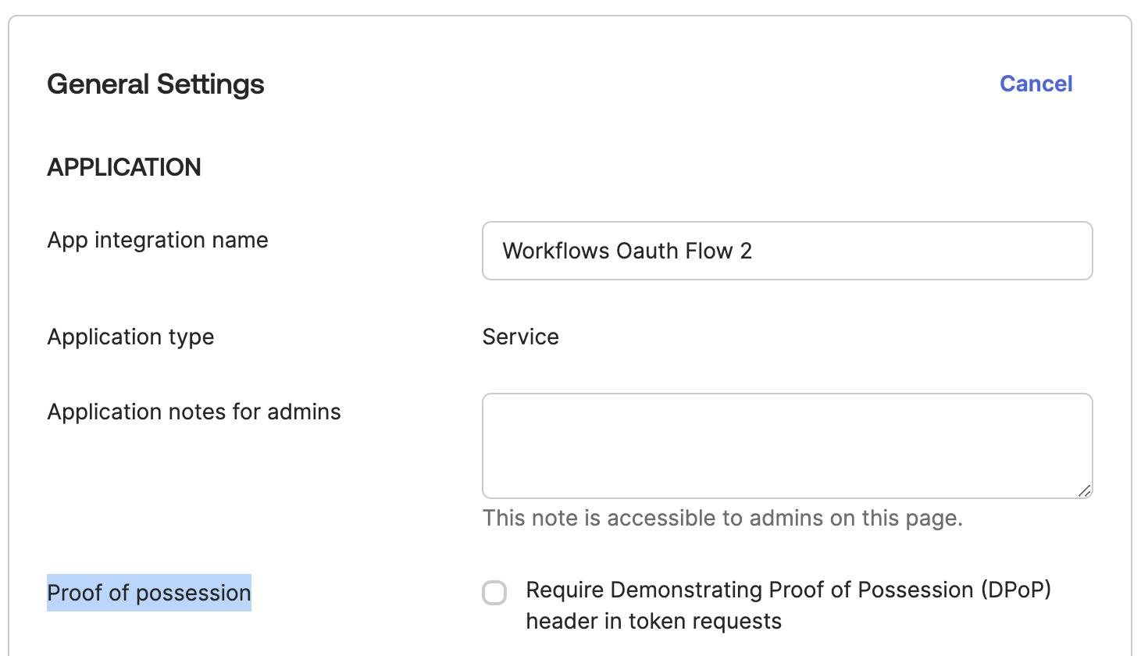
Task: Click the App integration name label
Action: pyautogui.click(x=158, y=240)
